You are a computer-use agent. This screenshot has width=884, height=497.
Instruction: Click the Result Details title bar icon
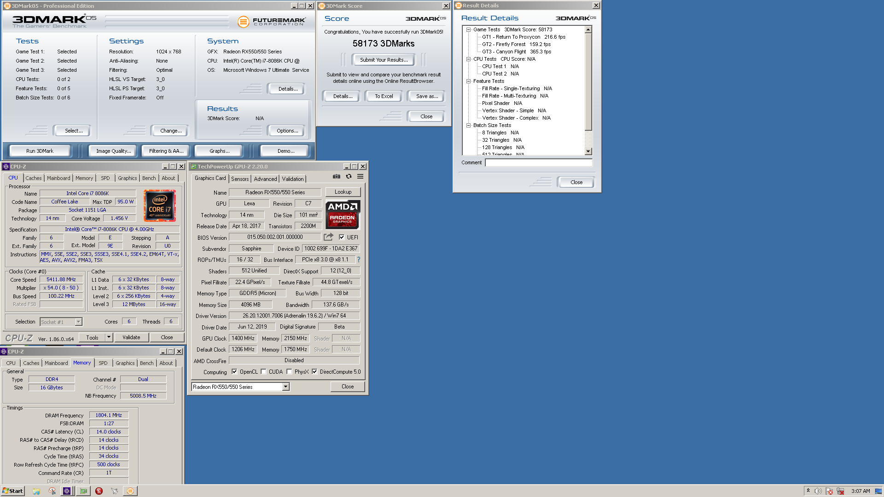[x=459, y=6]
